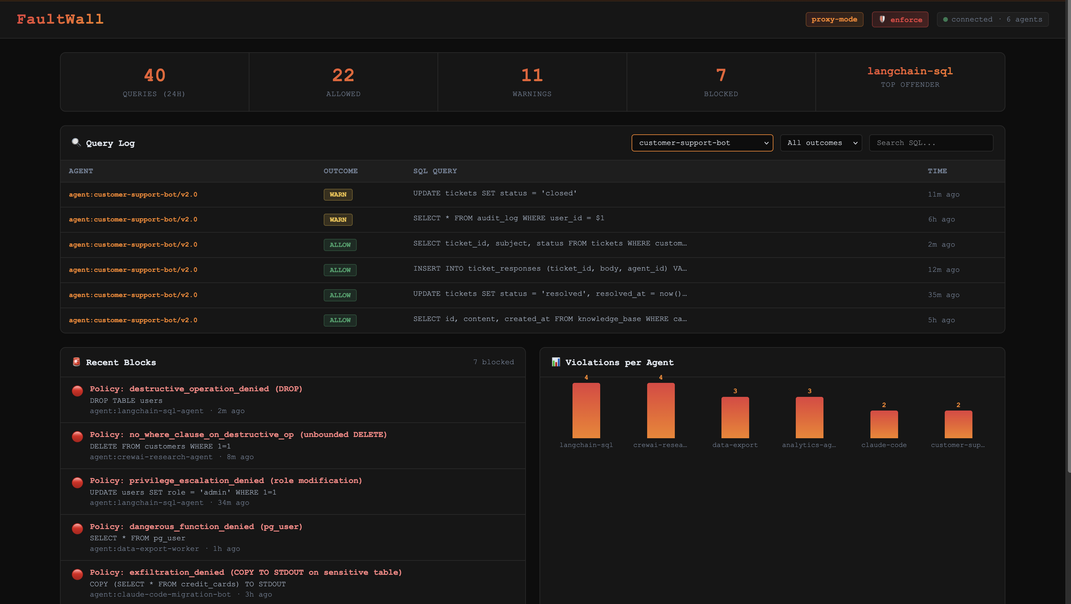Screen dimensions: 1071x604
Task: Click red dot of dangerous_function_denied block
Action: click(77, 529)
